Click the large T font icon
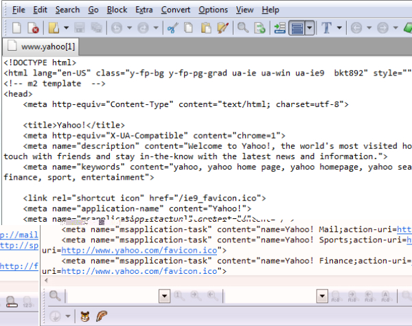 click(x=327, y=27)
